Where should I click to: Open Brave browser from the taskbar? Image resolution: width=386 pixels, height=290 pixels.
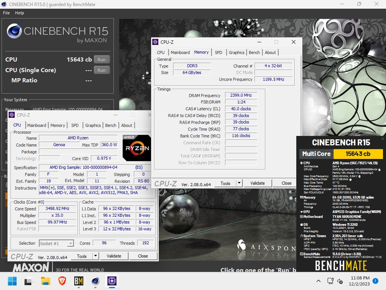[62, 281]
